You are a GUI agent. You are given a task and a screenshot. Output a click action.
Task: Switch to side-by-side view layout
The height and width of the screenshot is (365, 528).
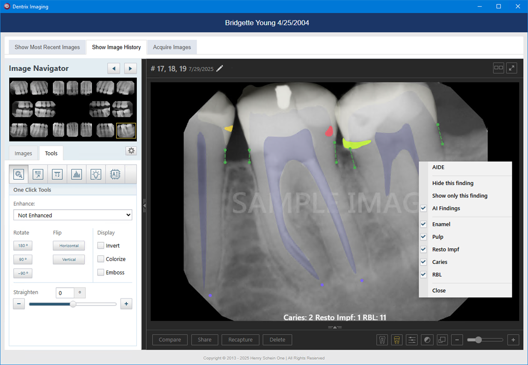point(498,68)
